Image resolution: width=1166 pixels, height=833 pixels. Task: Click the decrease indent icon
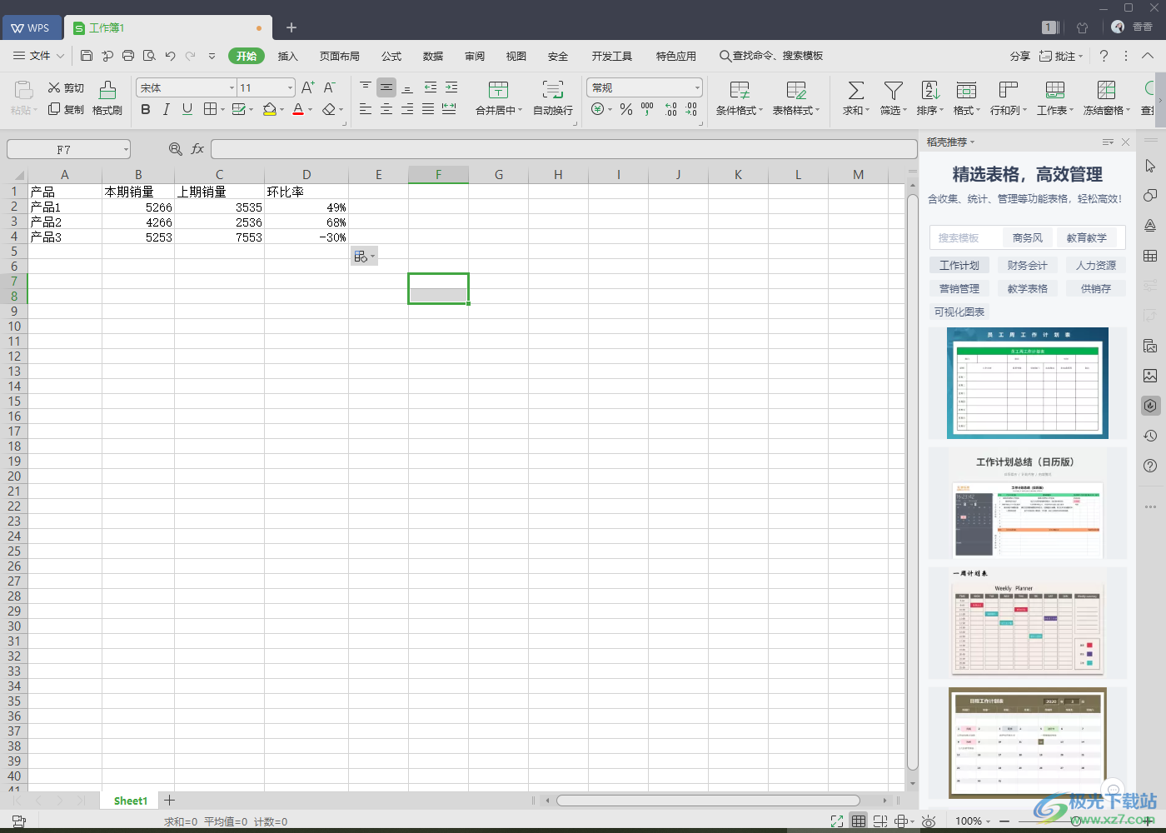coord(431,87)
